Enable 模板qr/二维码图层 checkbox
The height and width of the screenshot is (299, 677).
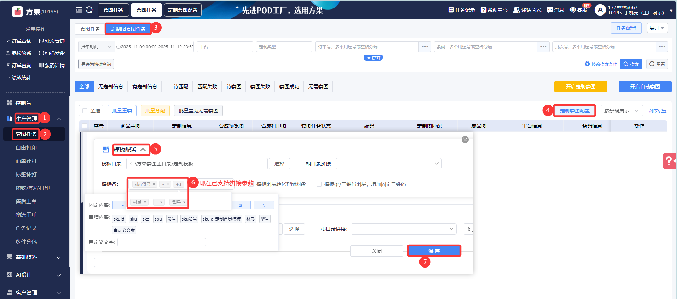[319, 184]
